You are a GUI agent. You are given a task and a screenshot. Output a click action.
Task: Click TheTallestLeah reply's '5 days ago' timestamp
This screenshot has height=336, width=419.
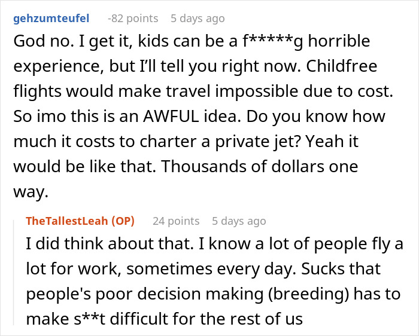pyautogui.click(x=238, y=221)
